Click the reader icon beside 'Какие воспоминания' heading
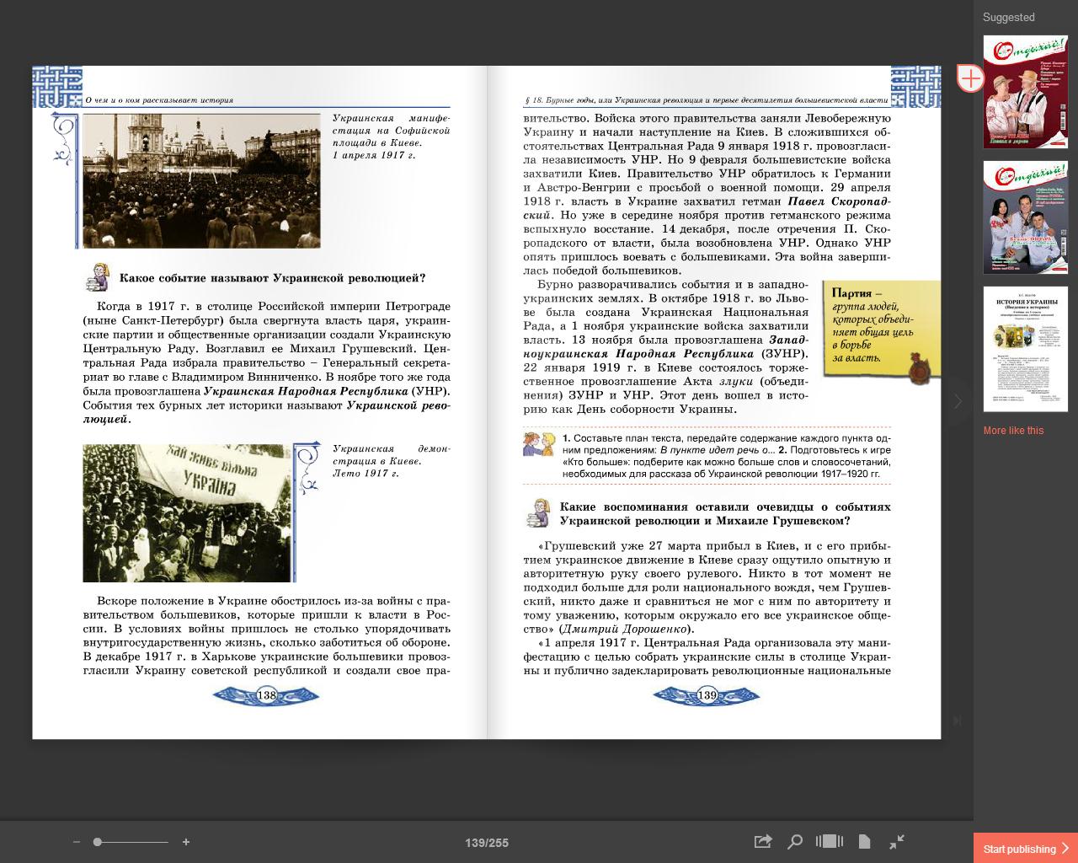Screen dimensions: 1078x863 pyautogui.click(x=536, y=512)
